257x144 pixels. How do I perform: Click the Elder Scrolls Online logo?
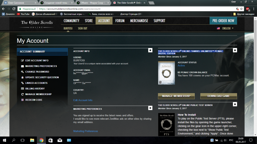coord(37,24)
